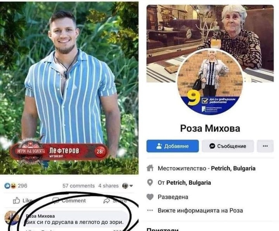Viewport: 279px width, 231px height.
Task: Open the round profile picture
Action: 210,82
